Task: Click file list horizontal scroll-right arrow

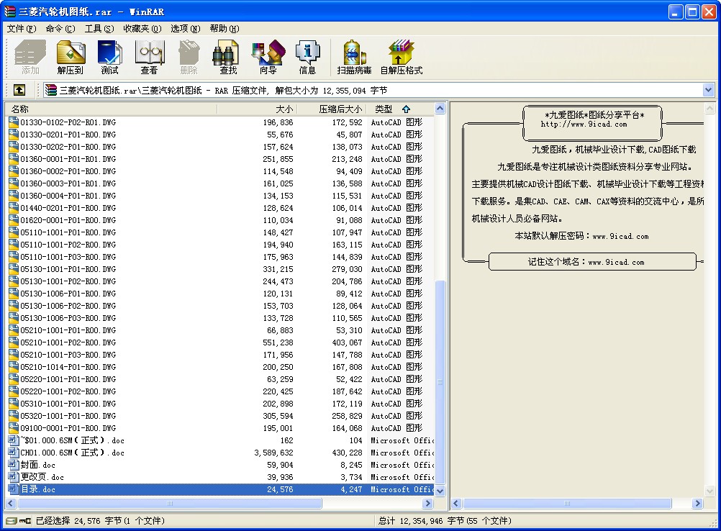Action: (427, 504)
